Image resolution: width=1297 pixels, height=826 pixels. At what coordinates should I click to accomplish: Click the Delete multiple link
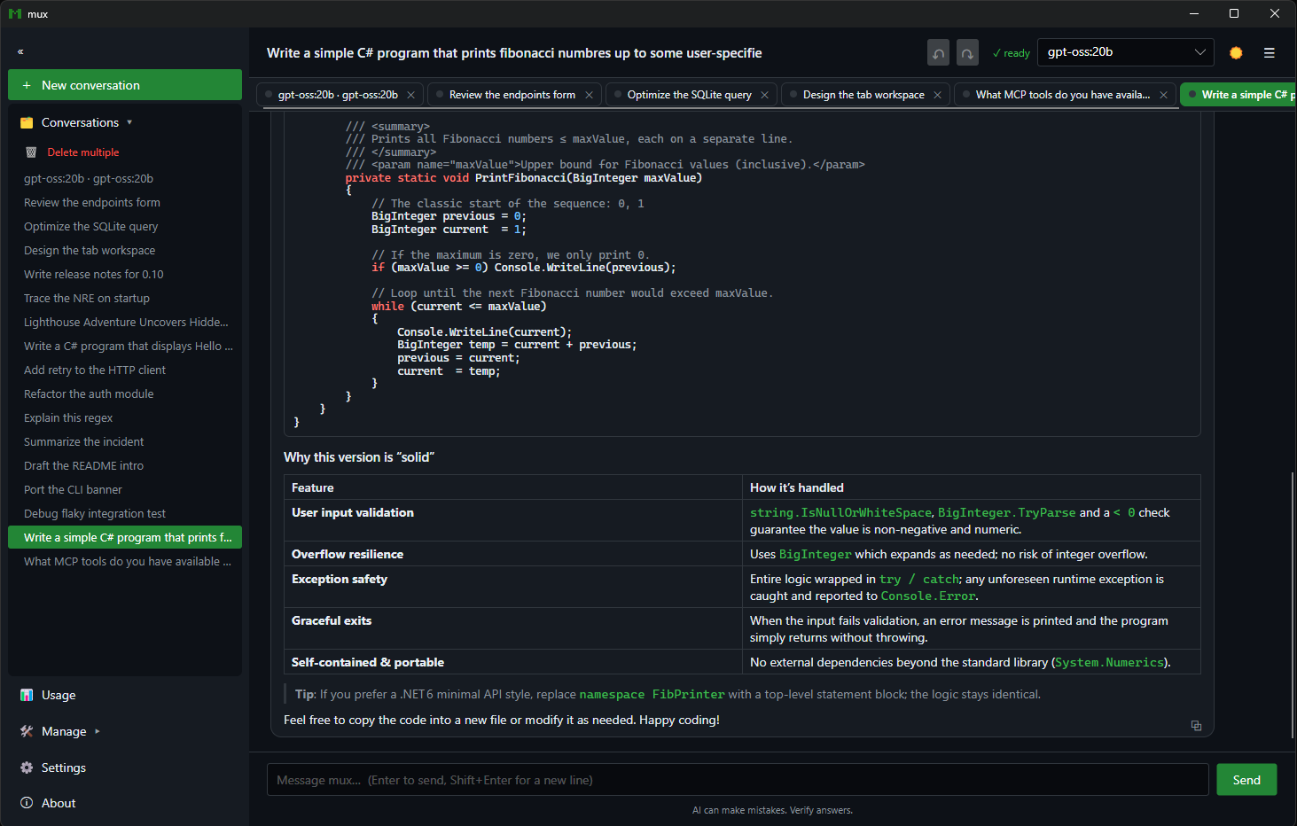pyautogui.click(x=83, y=152)
